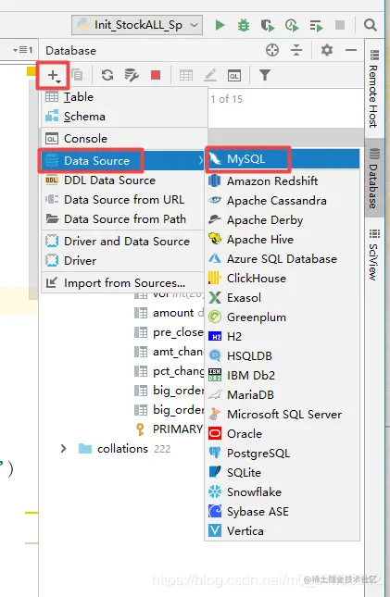Click the editor structure dropdown icon
This screenshot has width=390, height=597.
coord(22,50)
